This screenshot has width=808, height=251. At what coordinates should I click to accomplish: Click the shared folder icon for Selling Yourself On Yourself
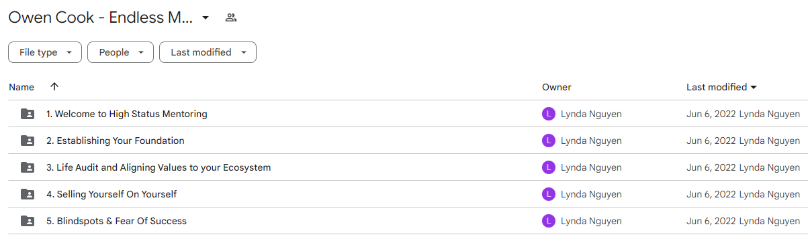28,194
